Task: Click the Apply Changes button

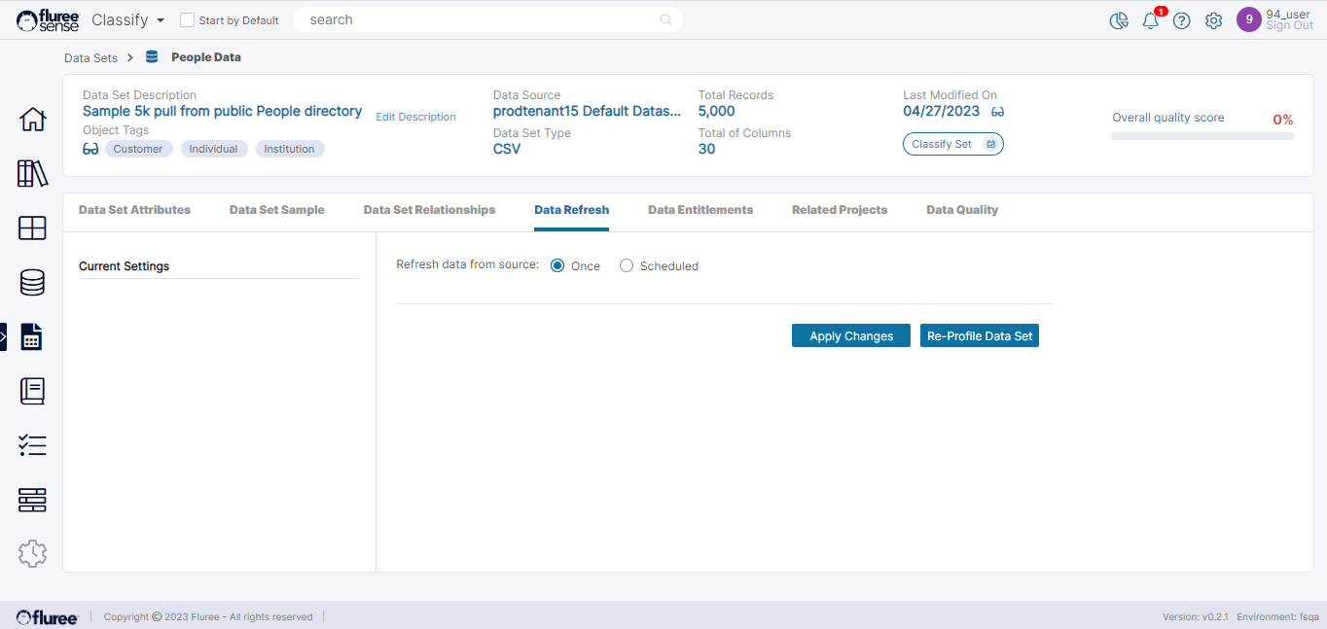Action: (x=850, y=335)
